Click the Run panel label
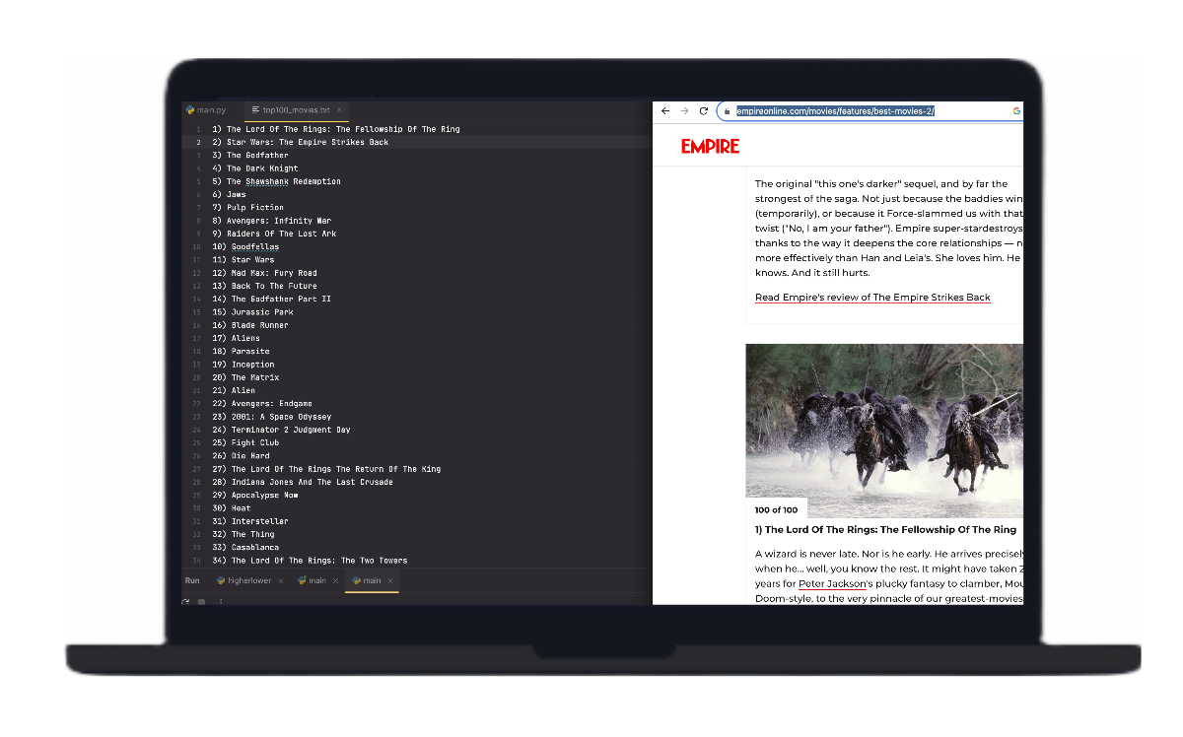This screenshot has width=1183, height=737. (x=192, y=581)
